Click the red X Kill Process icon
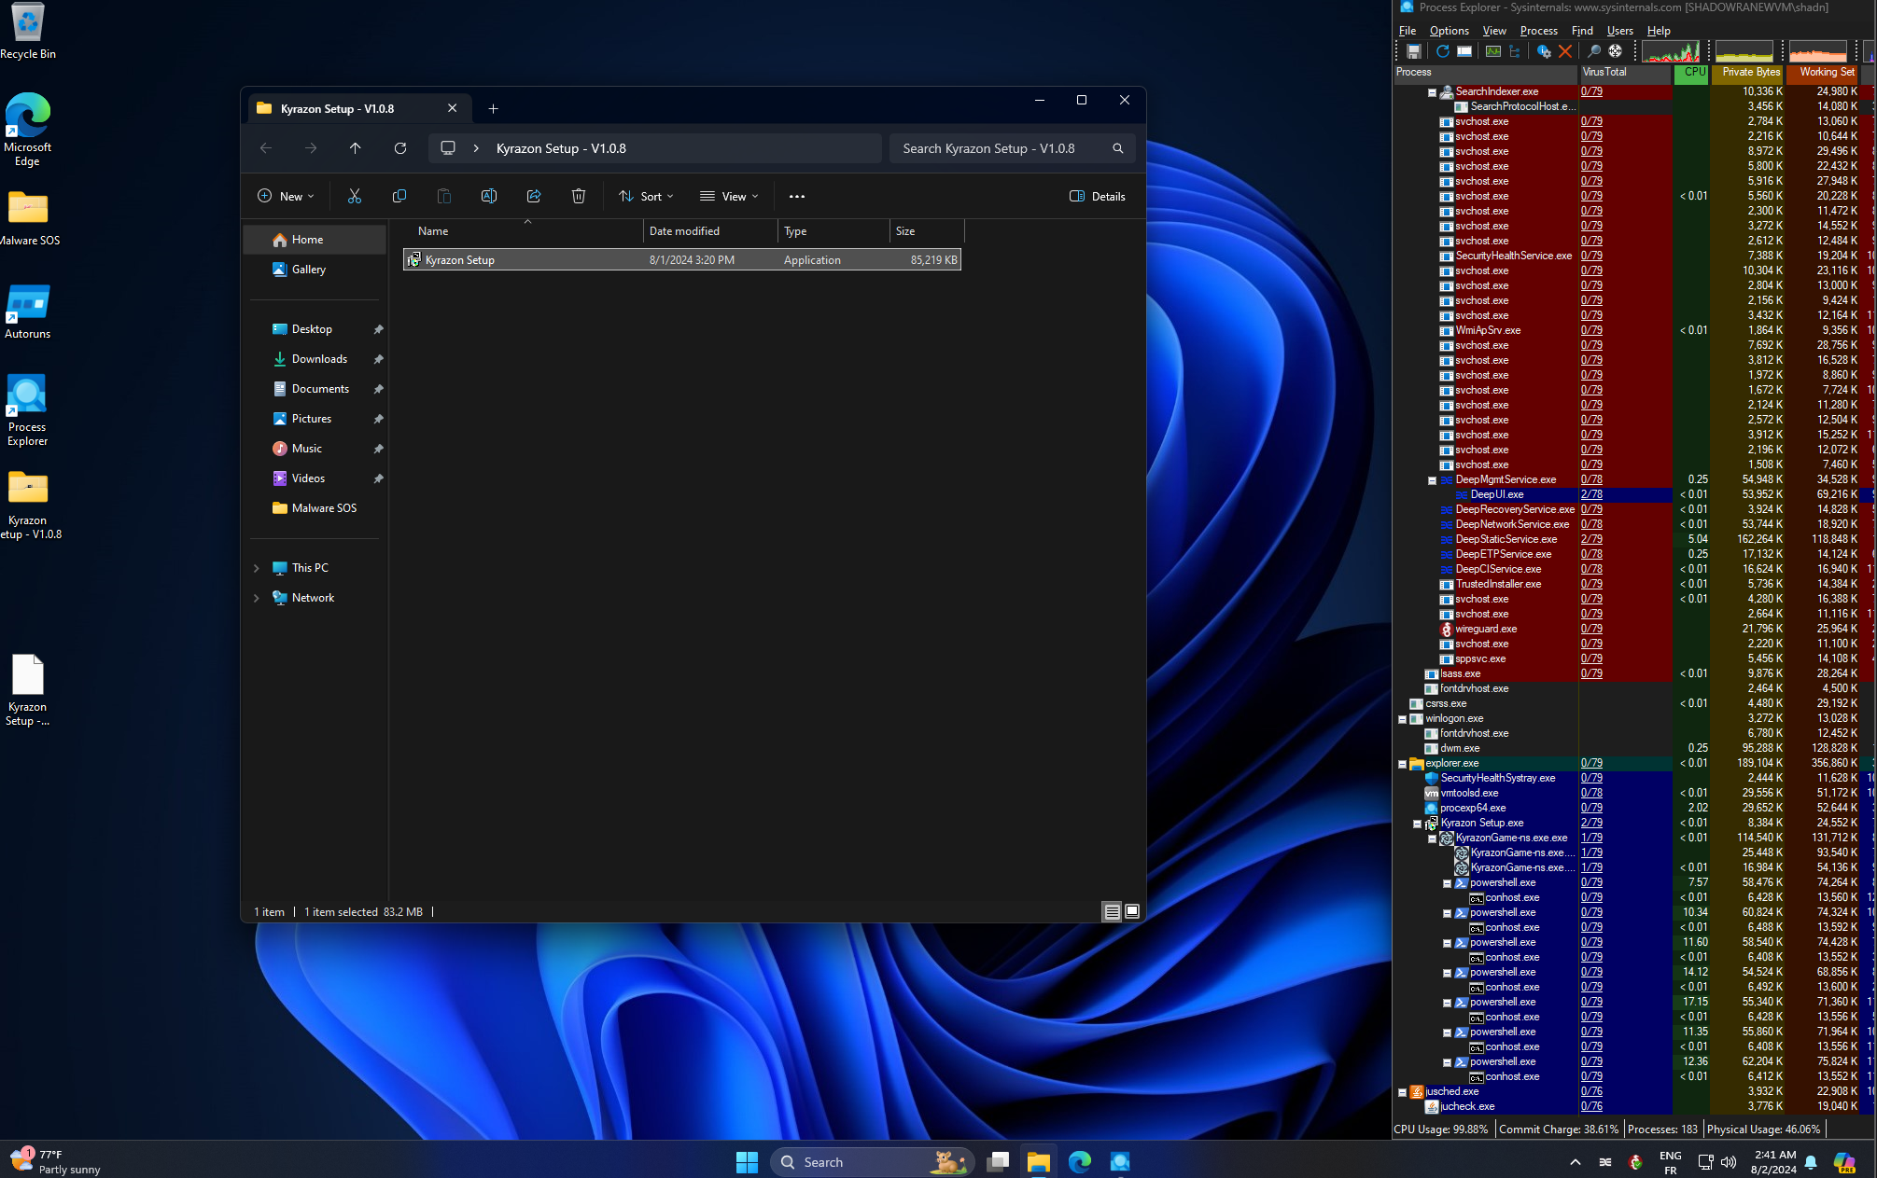Image resolution: width=1877 pixels, height=1178 pixels. [1565, 51]
